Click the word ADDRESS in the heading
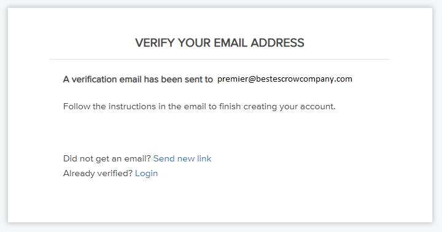 point(277,43)
